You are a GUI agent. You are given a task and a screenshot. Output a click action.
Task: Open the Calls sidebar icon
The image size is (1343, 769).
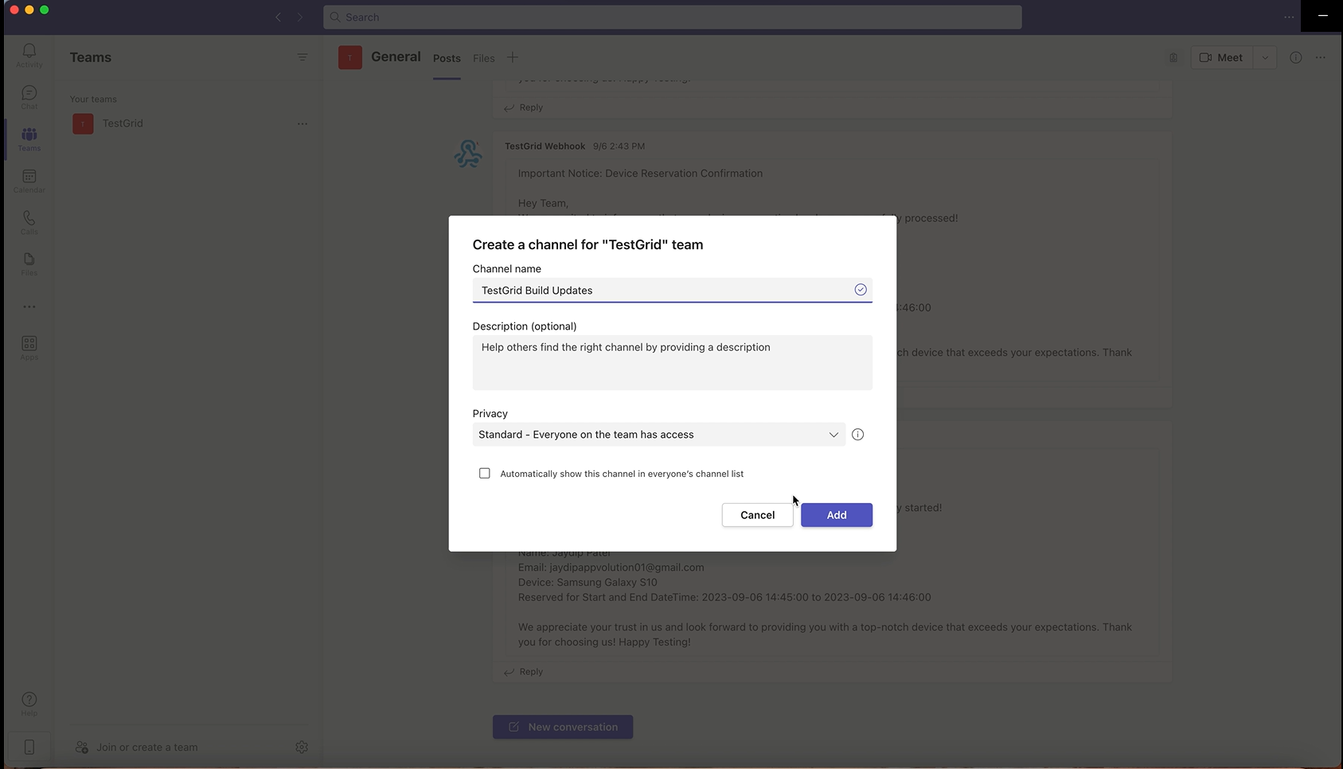point(29,222)
